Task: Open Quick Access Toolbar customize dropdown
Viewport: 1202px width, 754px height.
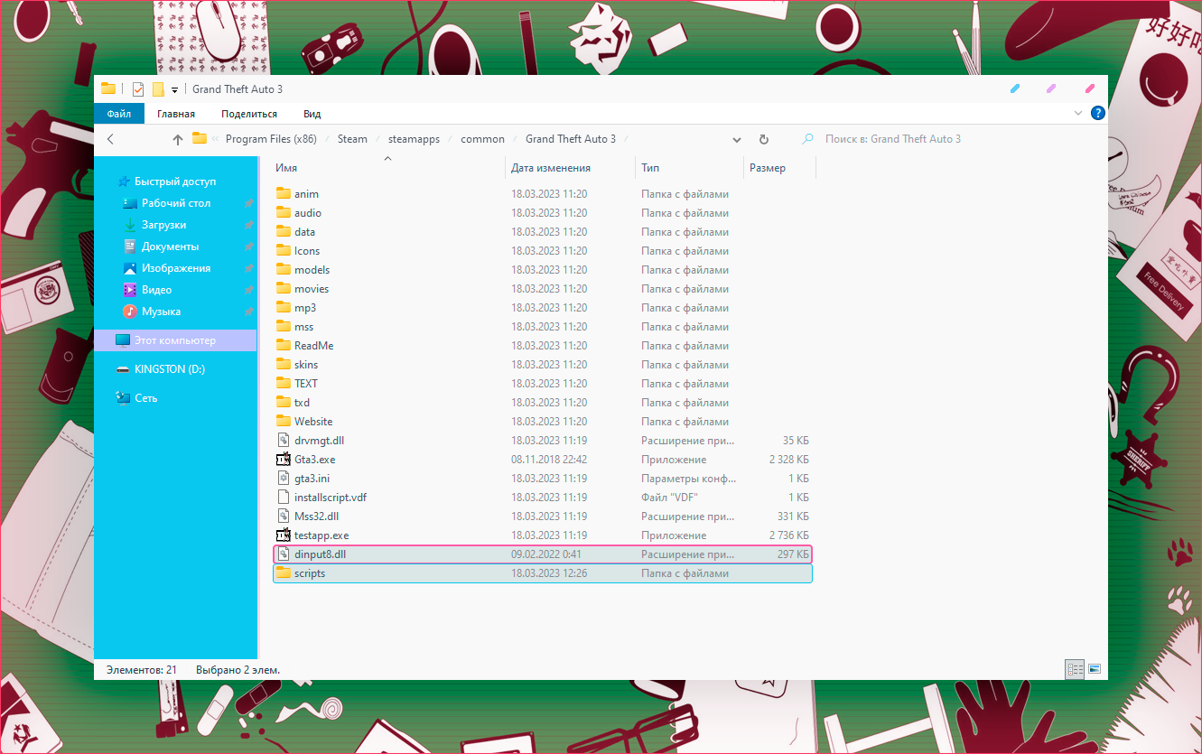Action: pyautogui.click(x=175, y=89)
